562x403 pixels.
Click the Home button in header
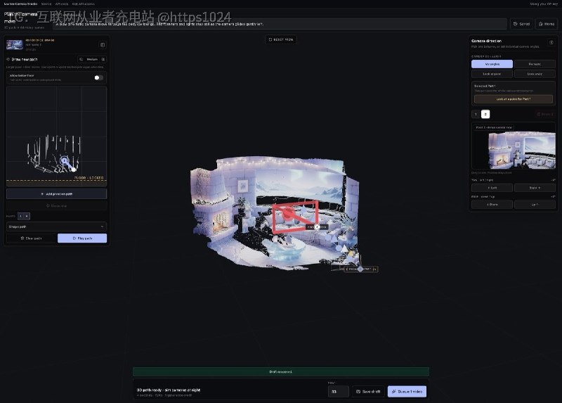(x=547, y=24)
